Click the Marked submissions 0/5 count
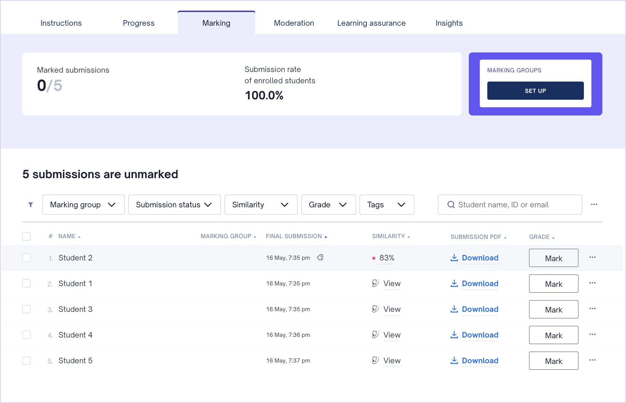626x403 pixels. (x=50, y=85)
